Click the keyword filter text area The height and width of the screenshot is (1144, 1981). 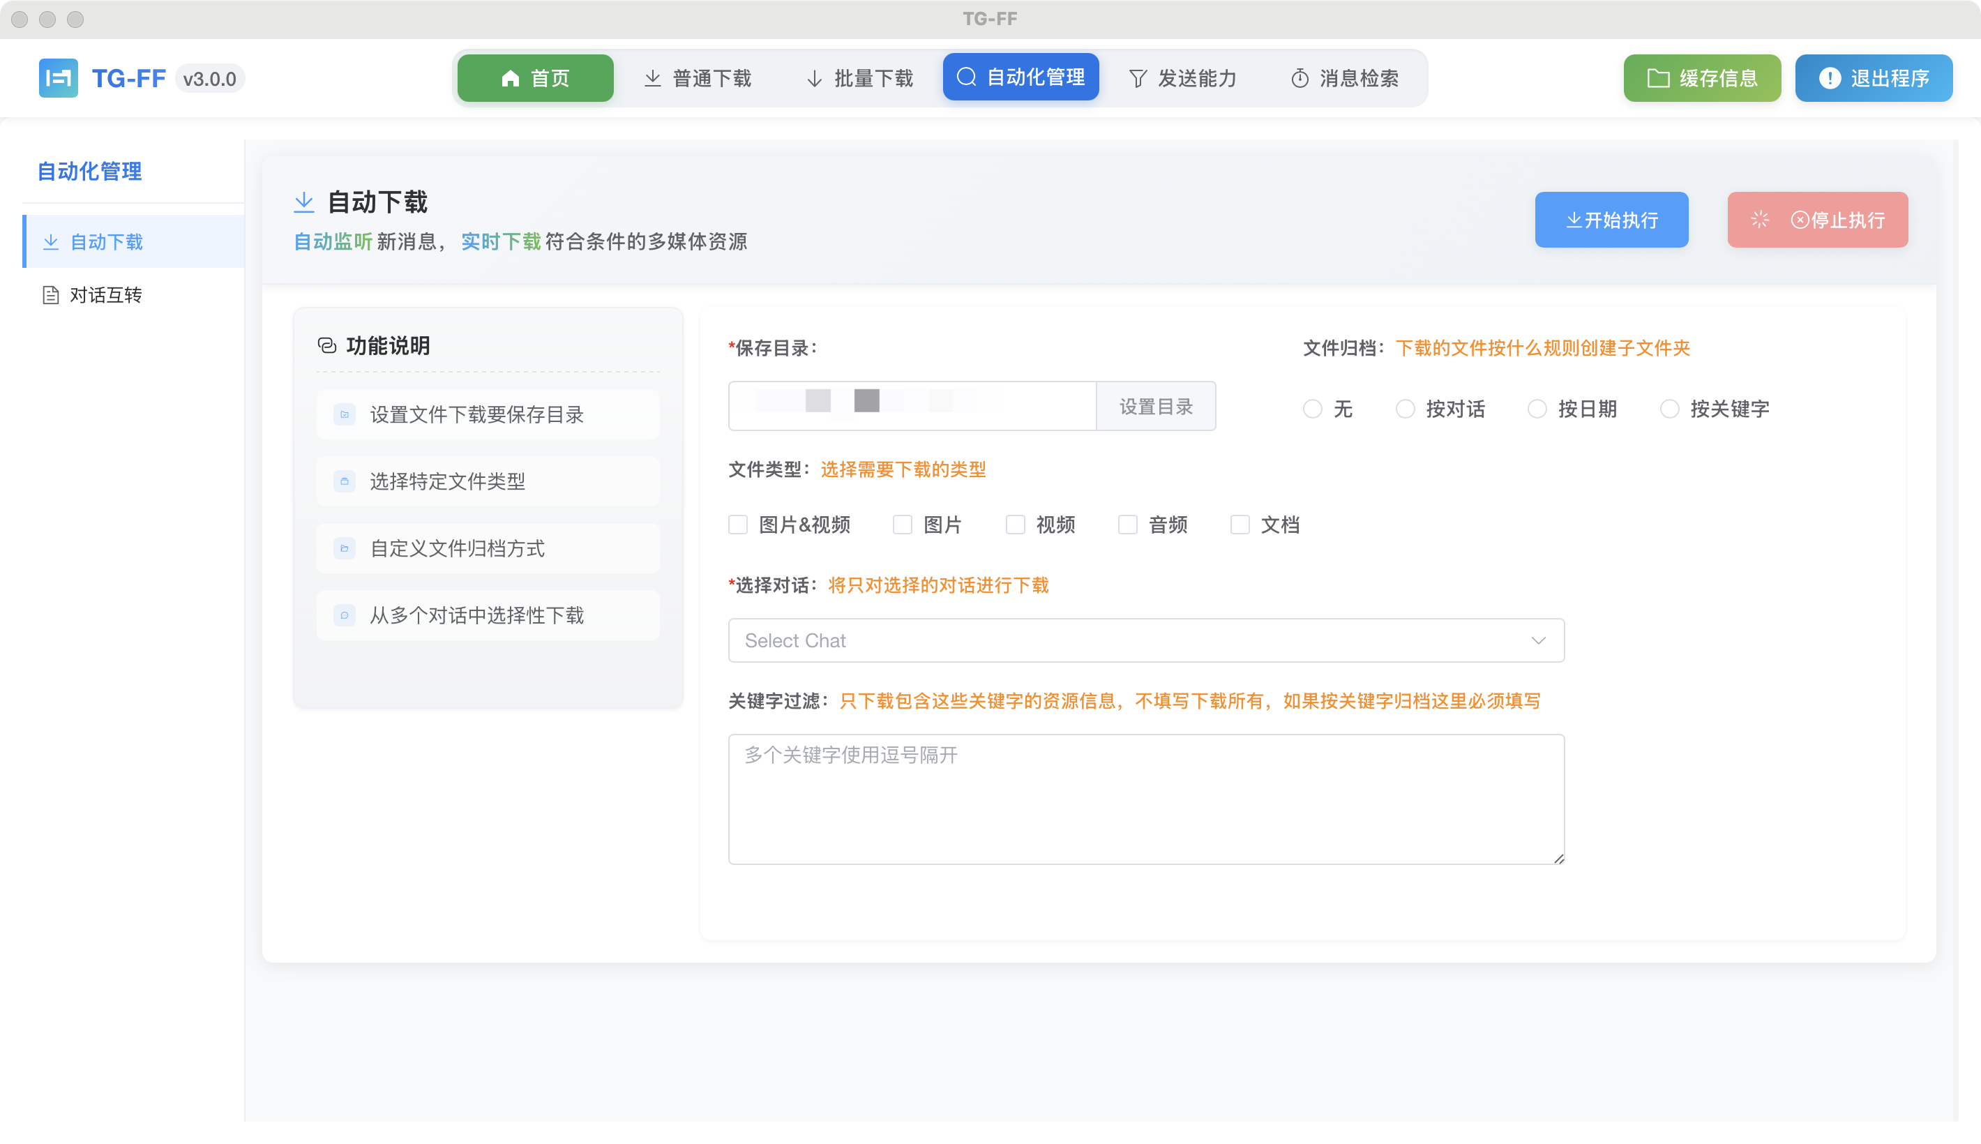(1145, 797)
